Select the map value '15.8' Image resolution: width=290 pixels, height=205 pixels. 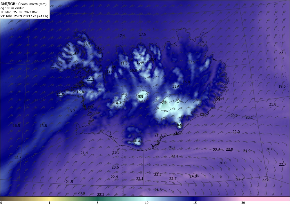click(186, 82)
